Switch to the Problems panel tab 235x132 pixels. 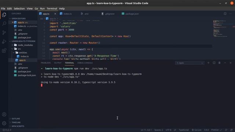[46, 63]
